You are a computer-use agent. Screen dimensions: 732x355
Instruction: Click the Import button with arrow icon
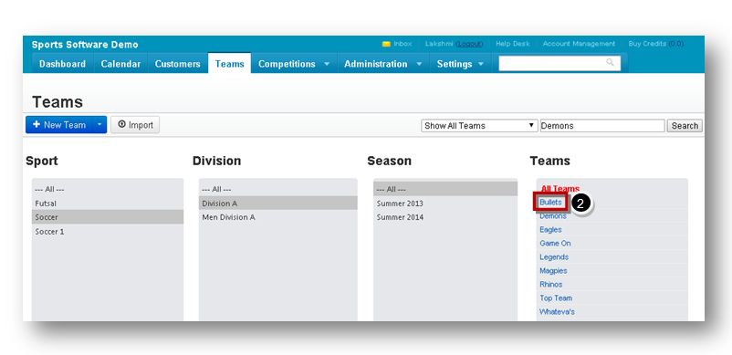point(135,125)
